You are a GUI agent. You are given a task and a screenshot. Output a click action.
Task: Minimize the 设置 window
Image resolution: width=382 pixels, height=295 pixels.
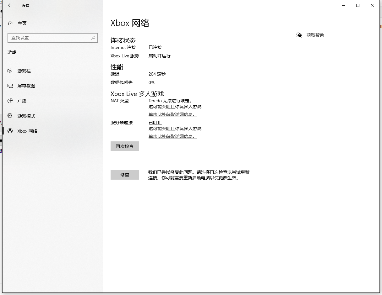(x=343, y=5)
